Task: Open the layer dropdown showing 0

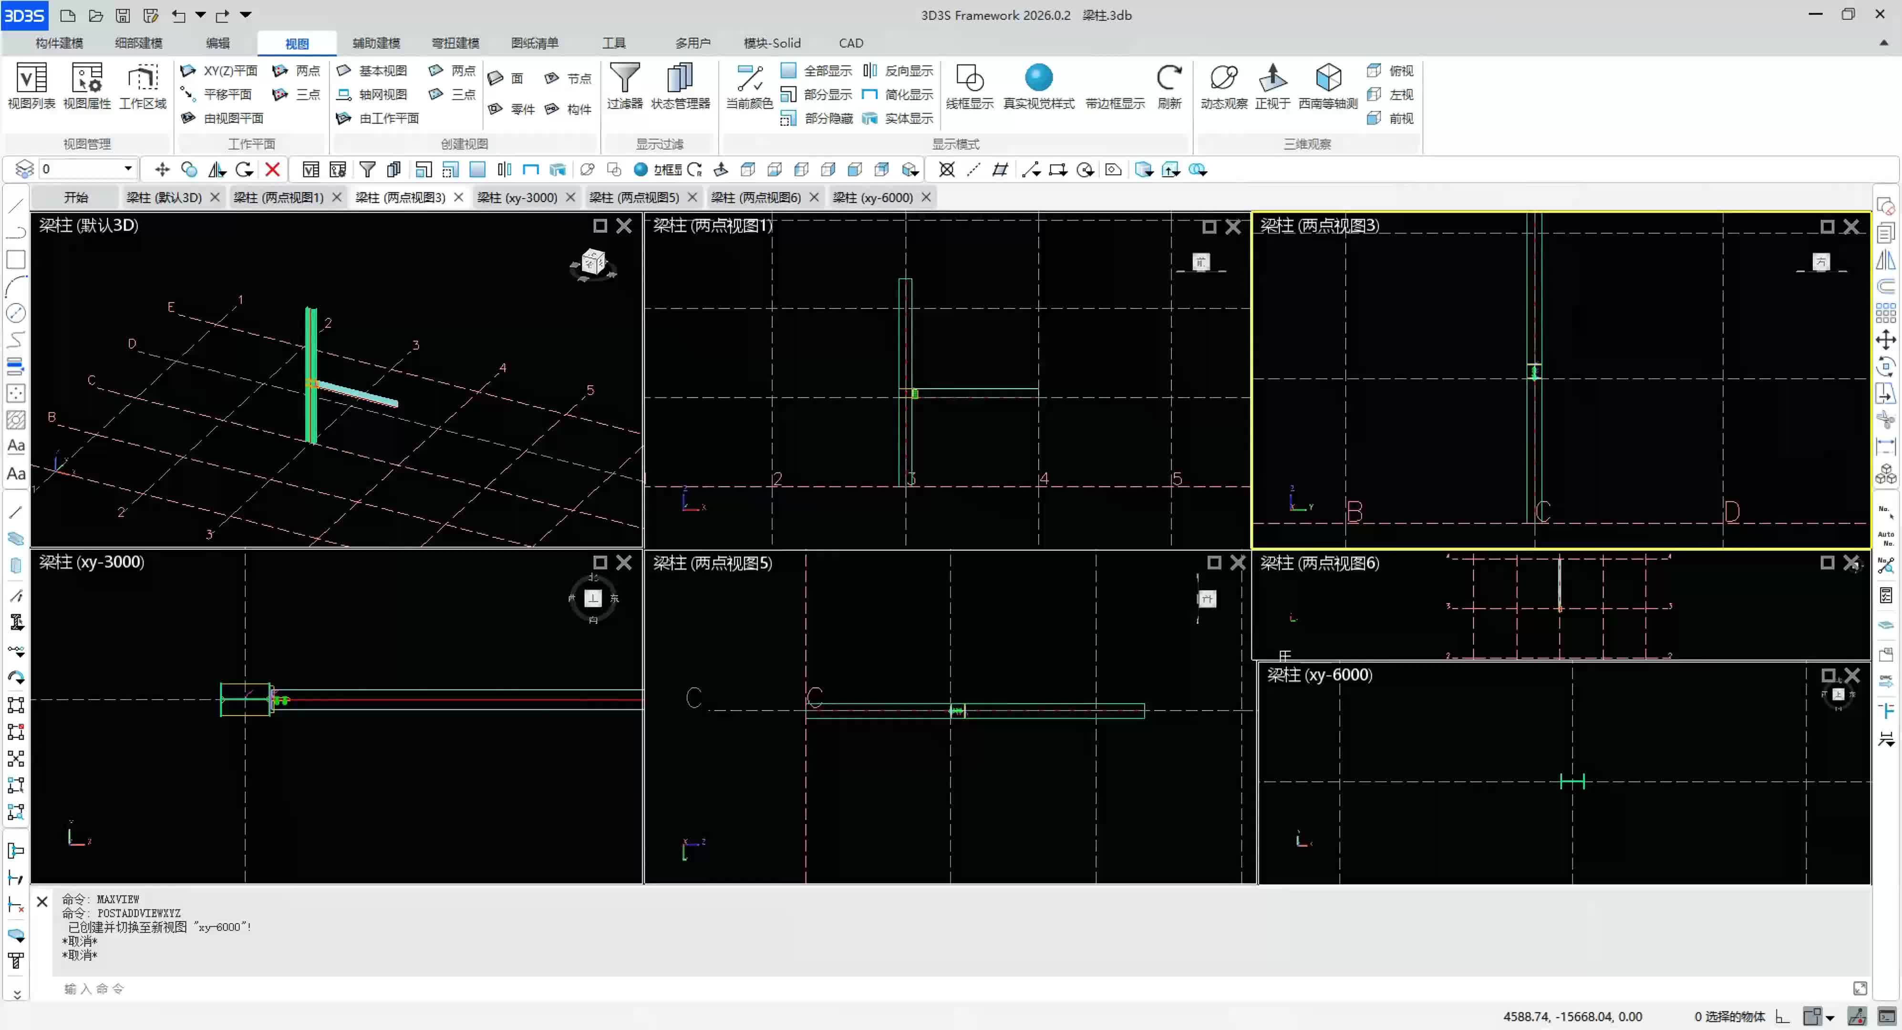Action: (128, 169)
